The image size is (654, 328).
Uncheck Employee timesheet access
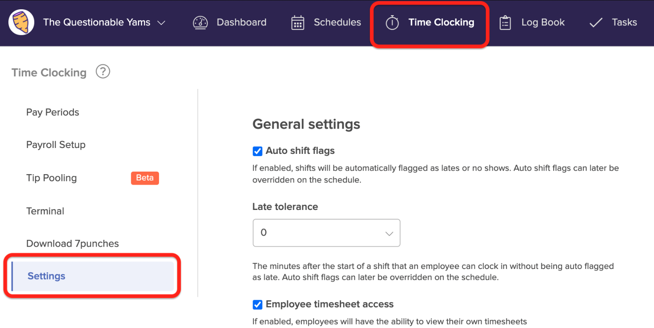pos(257,304)
